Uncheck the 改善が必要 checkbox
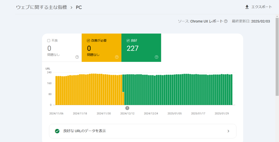This screenshot has width=279, height=142. (x=88, y=41)
